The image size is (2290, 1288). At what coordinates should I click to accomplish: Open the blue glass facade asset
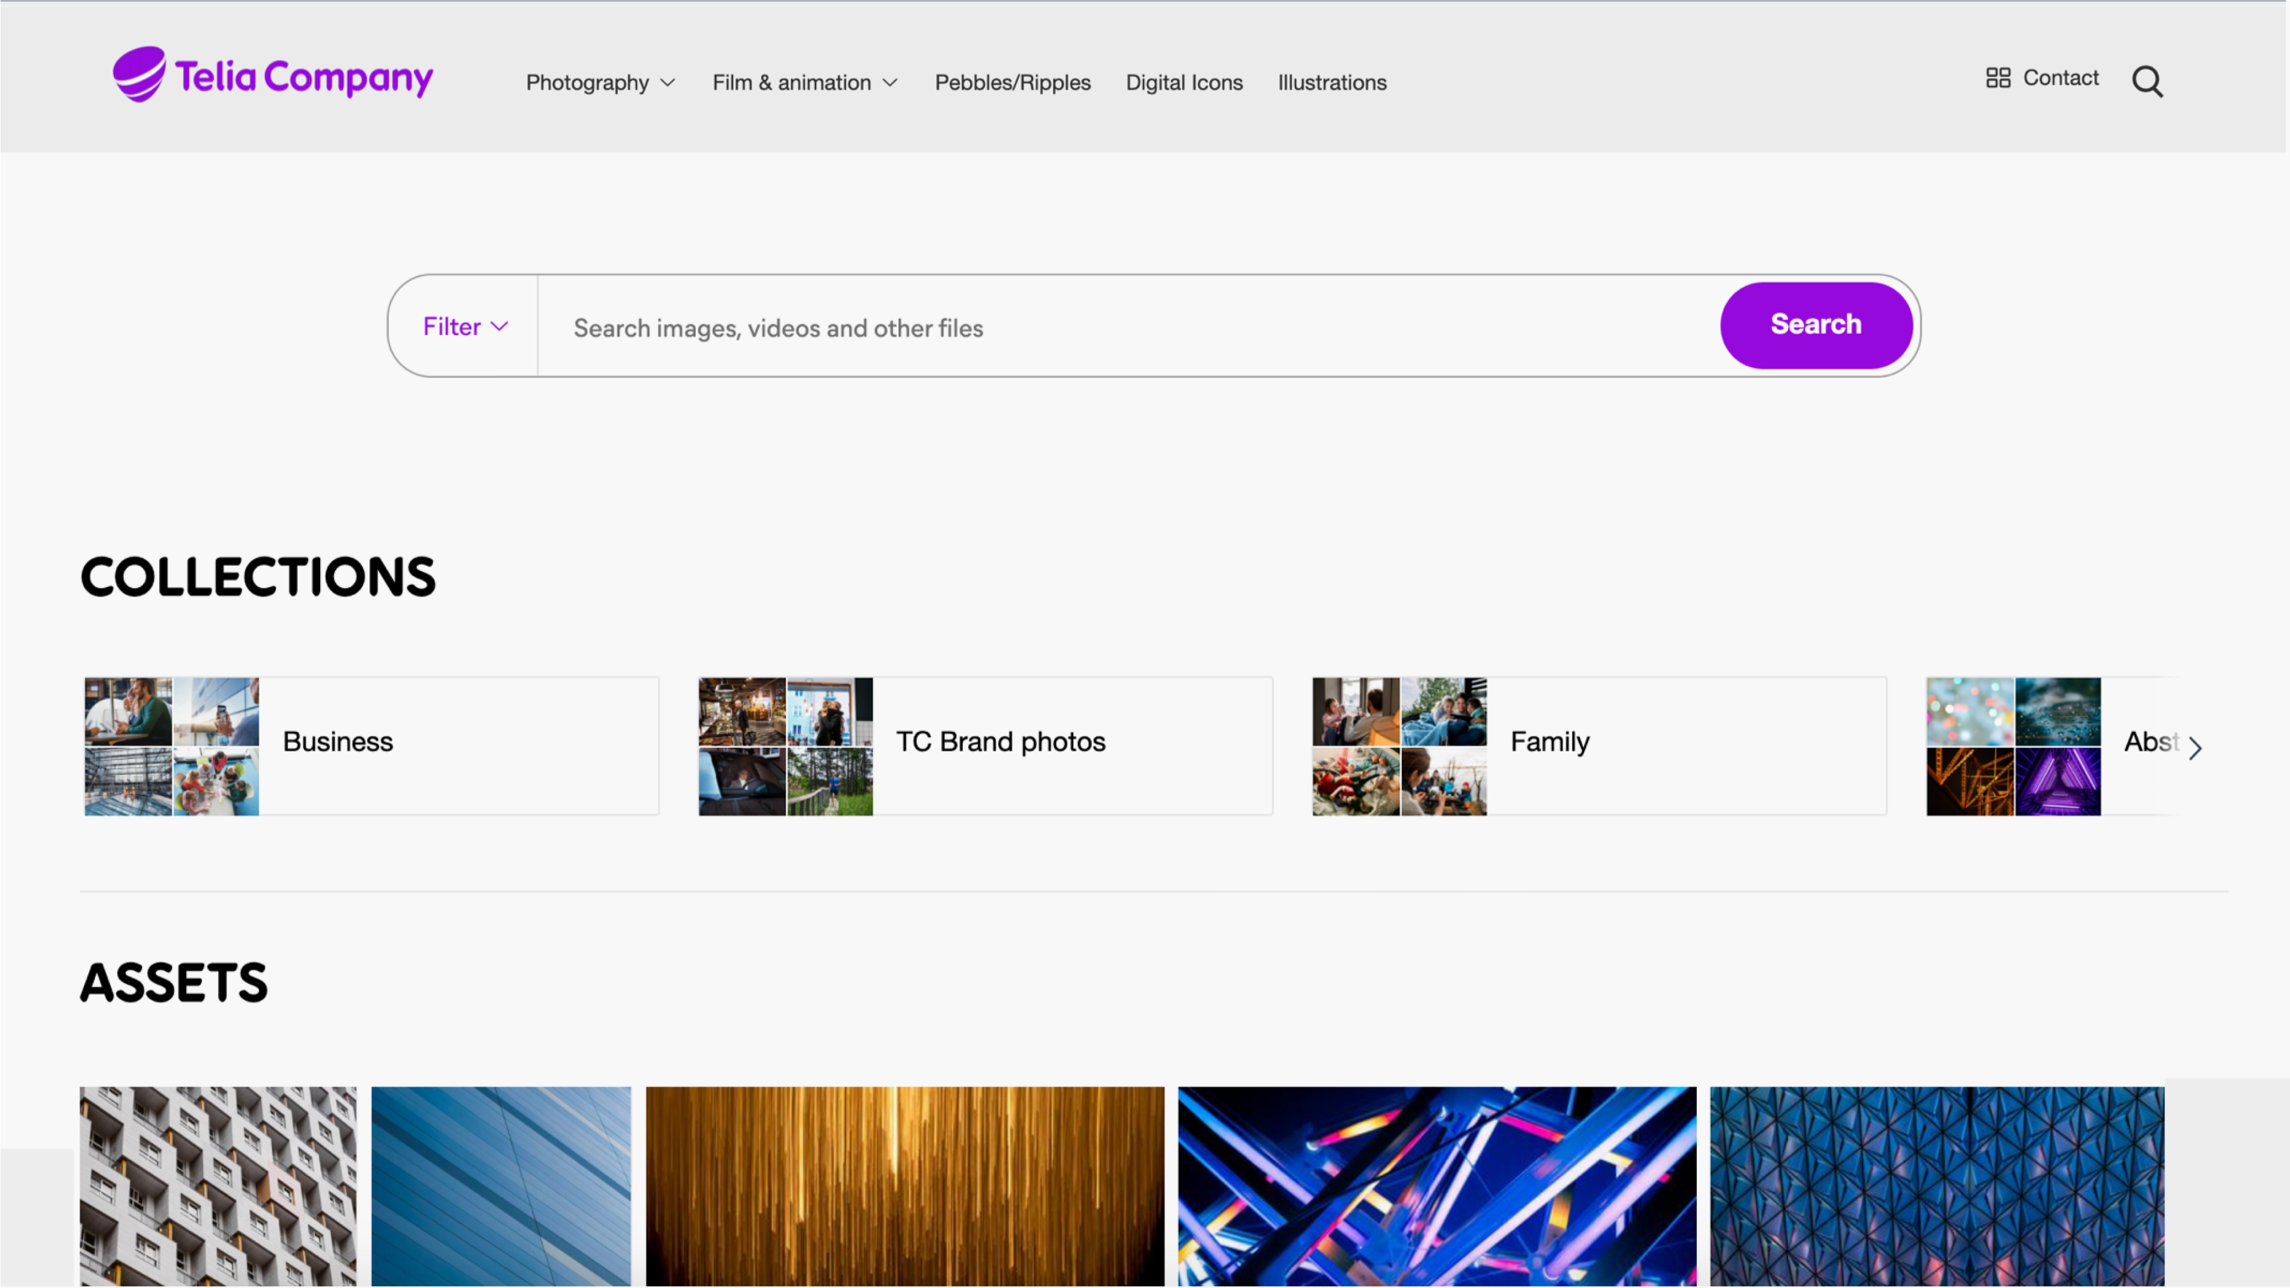(500, 1185)
